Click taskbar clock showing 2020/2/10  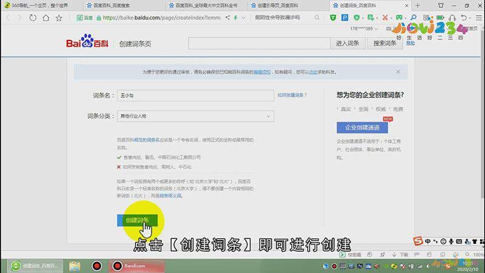pos(467,266)
